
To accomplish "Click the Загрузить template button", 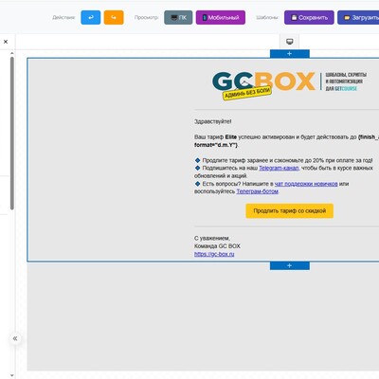I will point(358,17).
